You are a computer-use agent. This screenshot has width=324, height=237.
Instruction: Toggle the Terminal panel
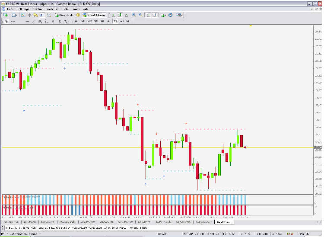click(x=42, y=15)
